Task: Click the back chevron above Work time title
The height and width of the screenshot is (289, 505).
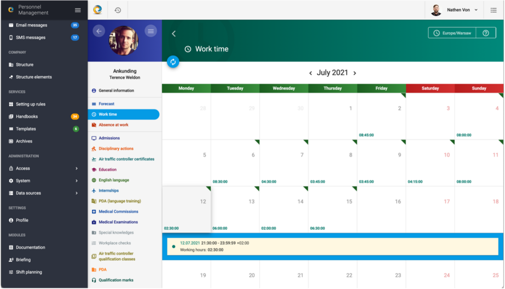Action: 174,34
